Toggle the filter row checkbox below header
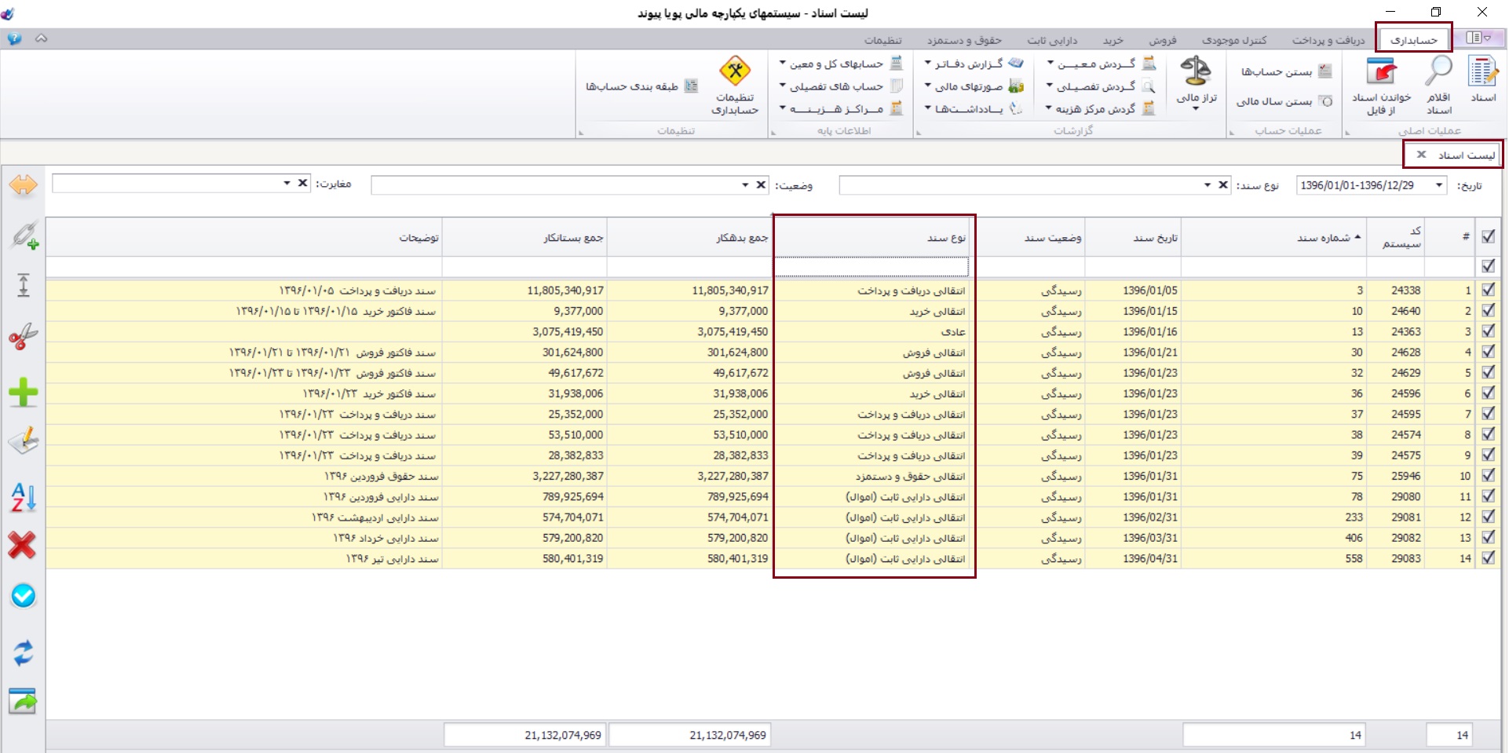The width and height of the screenshot is (1509, 753). (x=1488, y=266)
